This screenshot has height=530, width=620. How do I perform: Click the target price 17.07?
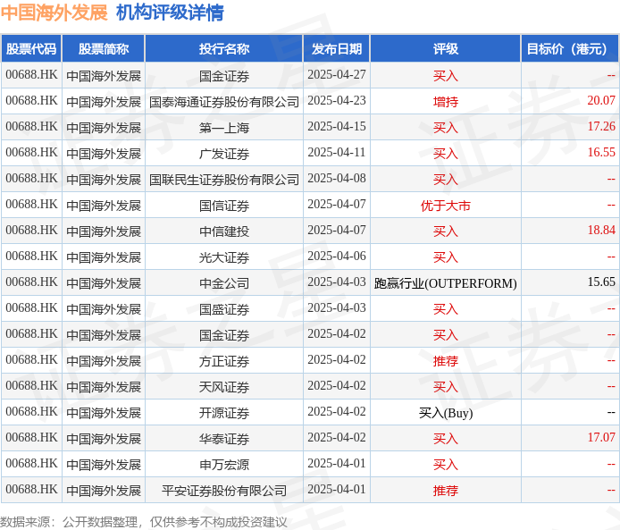point(601,437)
